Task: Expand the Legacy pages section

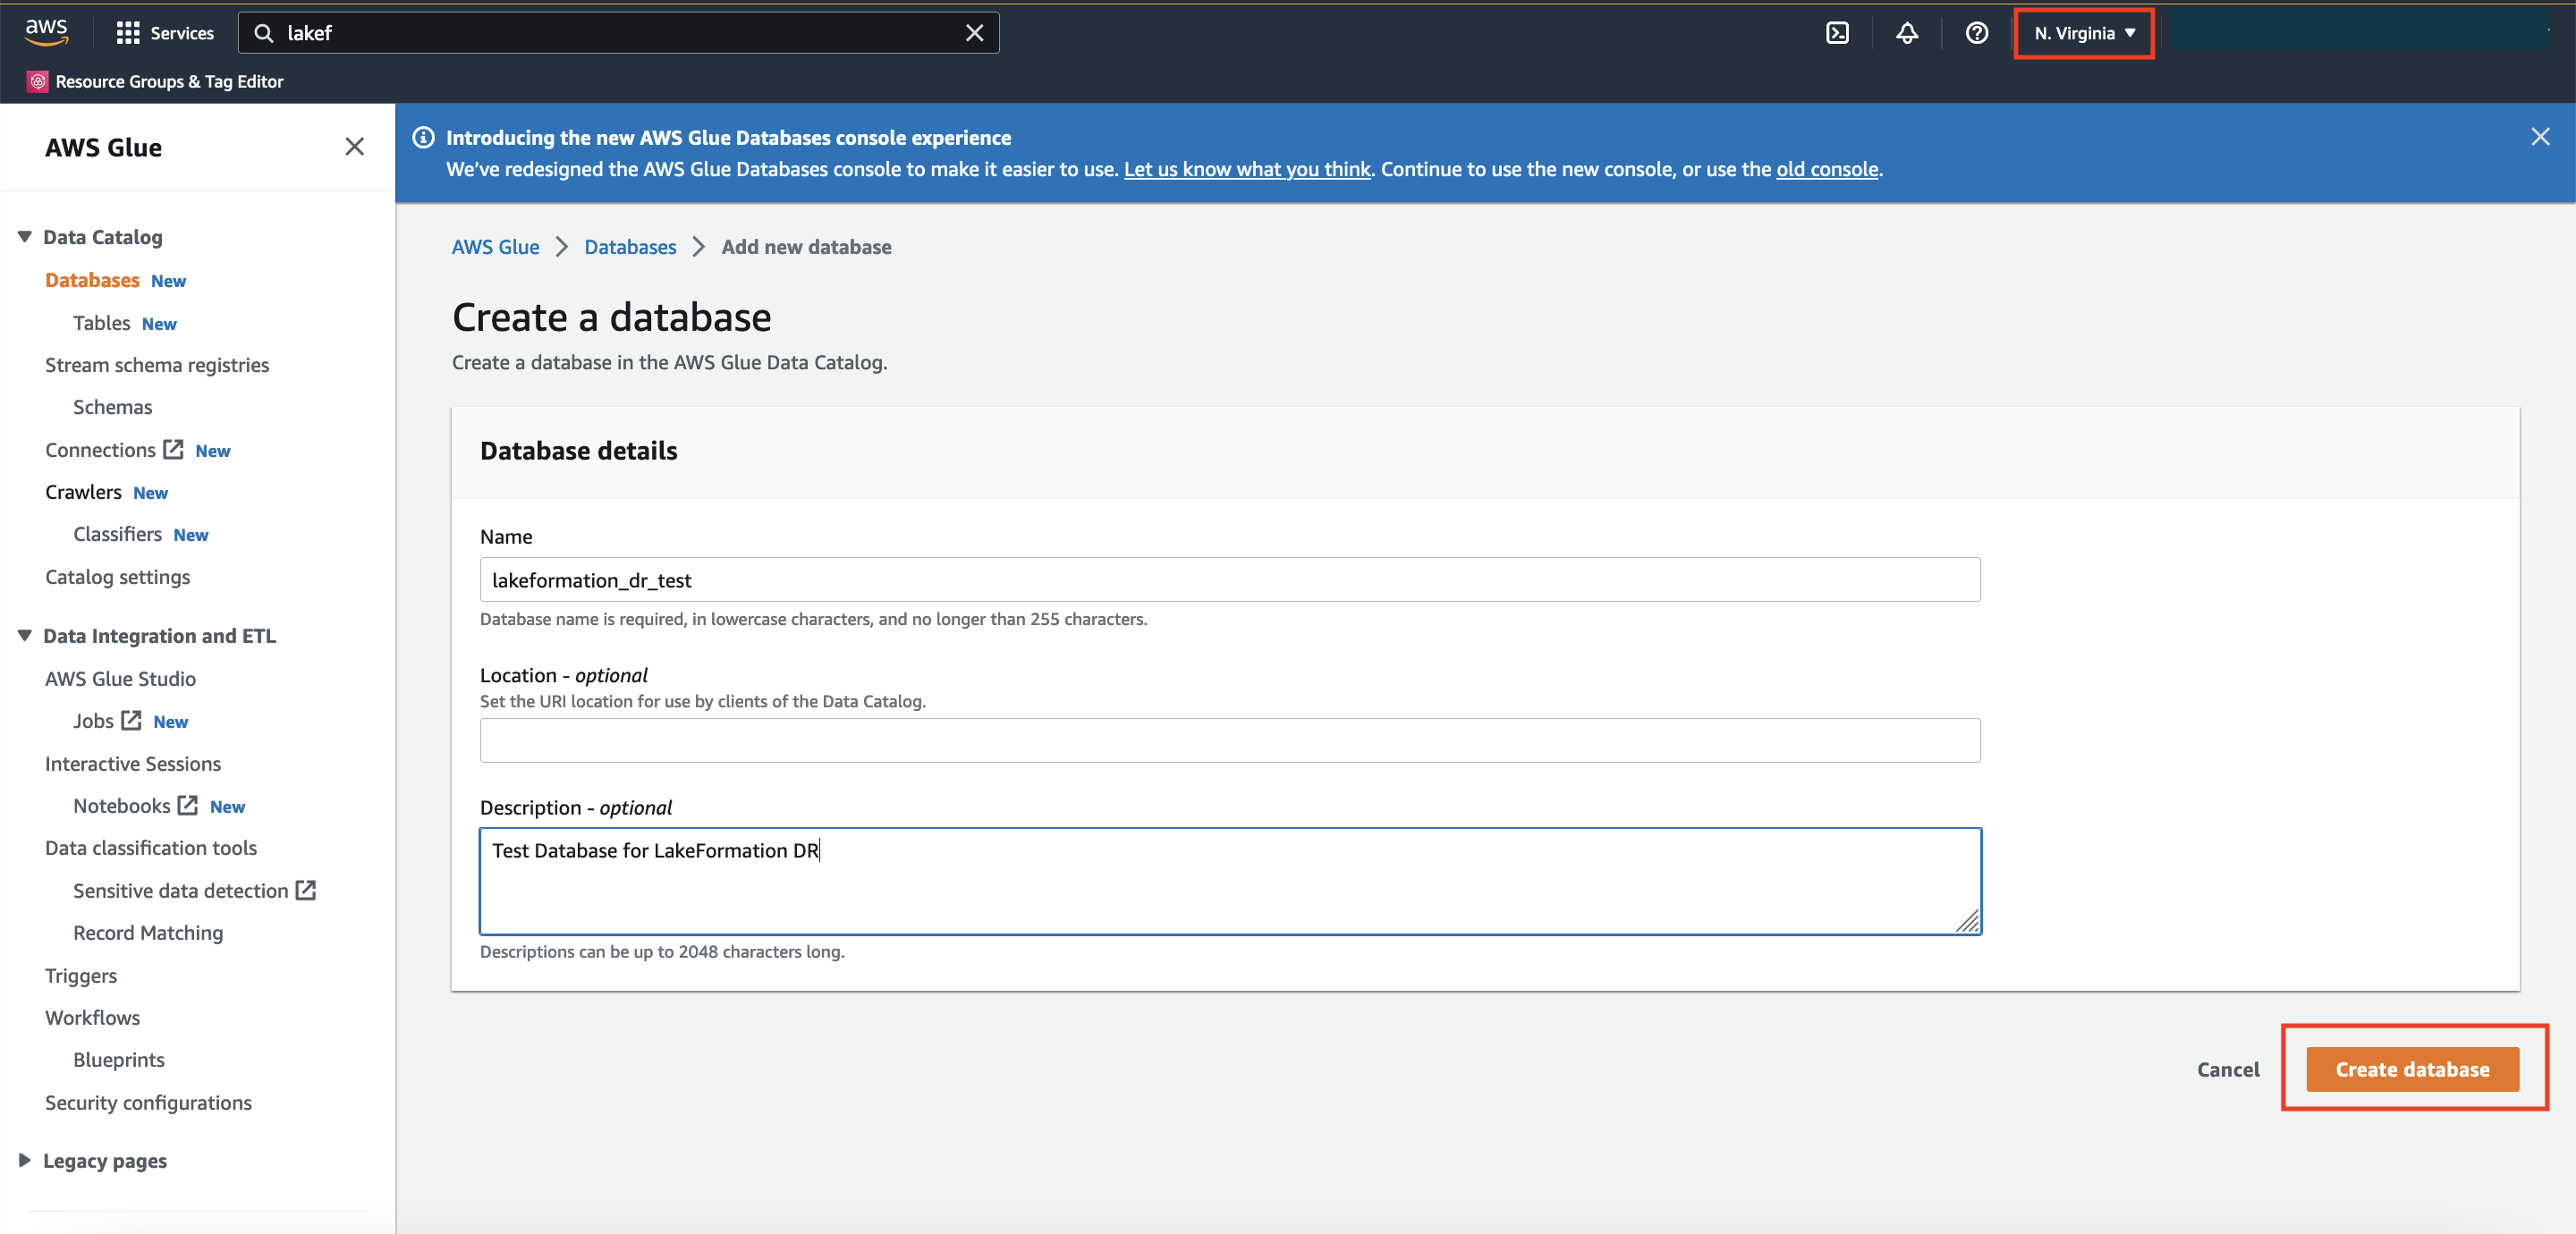Action: pos(25,1160)
